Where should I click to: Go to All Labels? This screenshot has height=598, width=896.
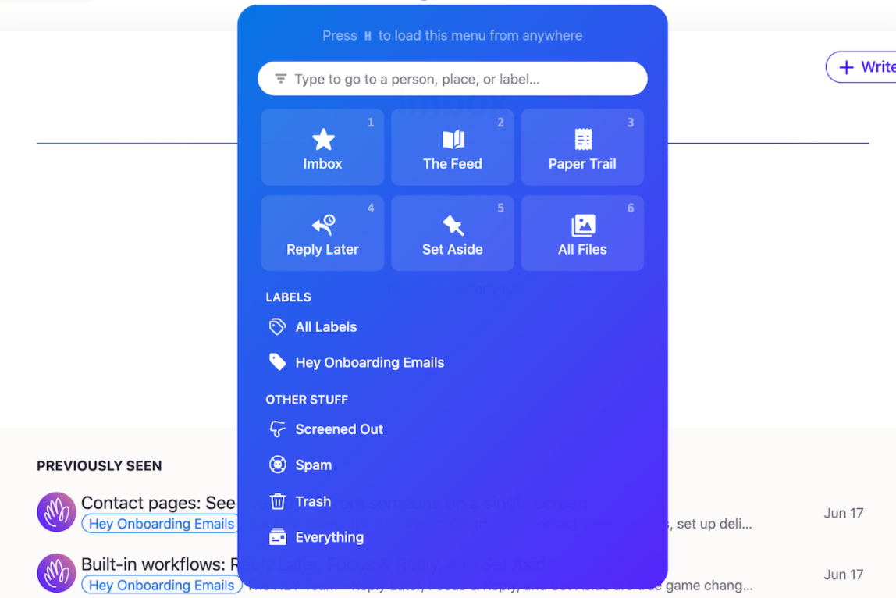[x=325, y=326]
